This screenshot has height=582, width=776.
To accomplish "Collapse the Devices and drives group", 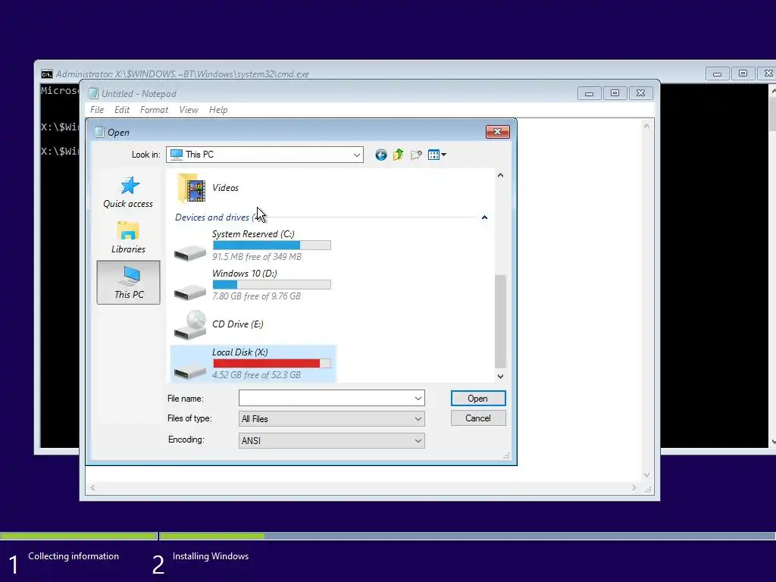I will (x=484, y=217).
